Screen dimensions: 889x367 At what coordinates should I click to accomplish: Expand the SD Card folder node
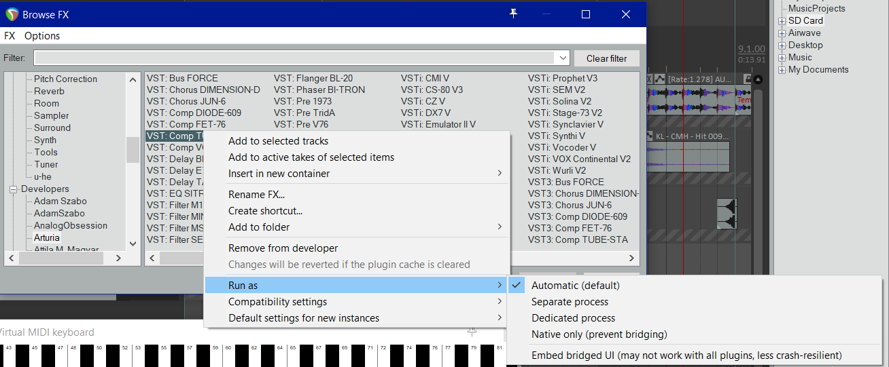[782, 21]
